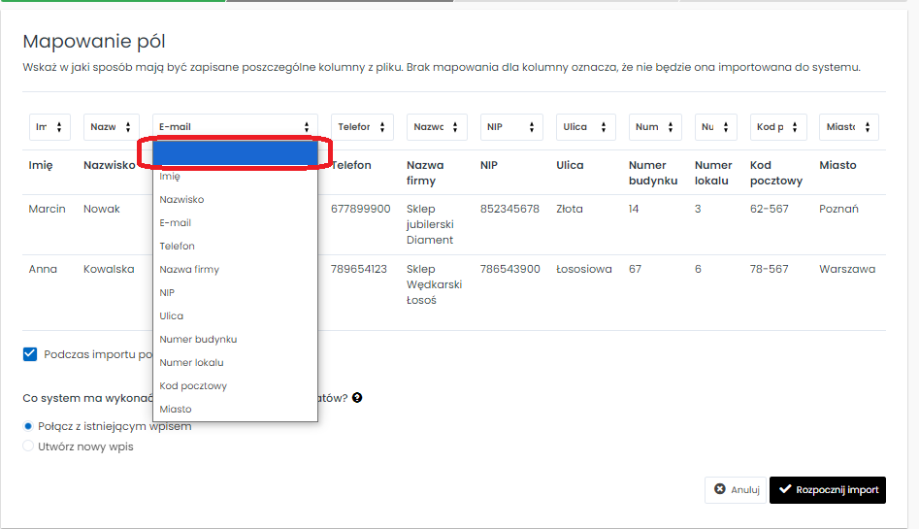Click the Kod pocztowy column header
The height and width of the screenshot is (529, 919).
click(776, 173)
